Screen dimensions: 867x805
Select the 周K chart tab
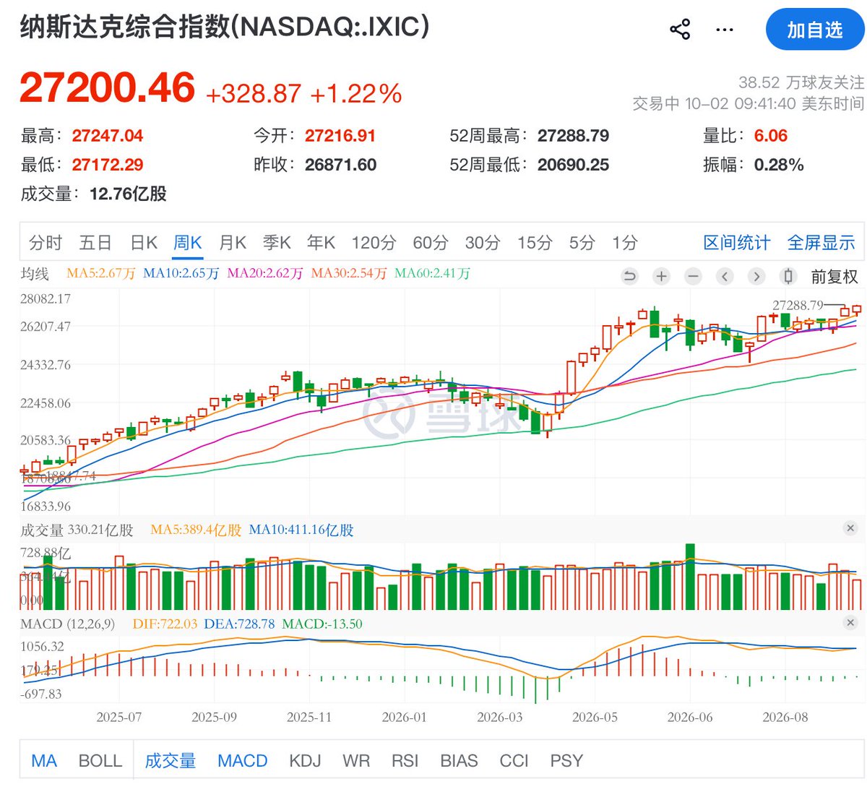pos(188,243)
